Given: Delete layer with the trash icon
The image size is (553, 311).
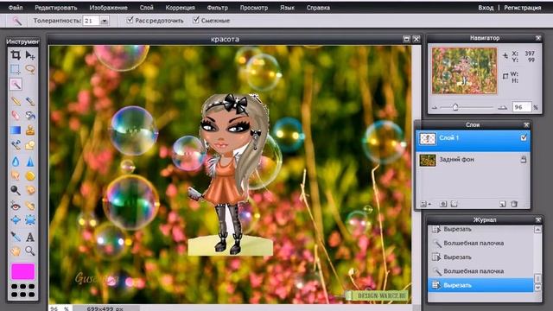Looking at the screenshot, I should coord(514,204).
